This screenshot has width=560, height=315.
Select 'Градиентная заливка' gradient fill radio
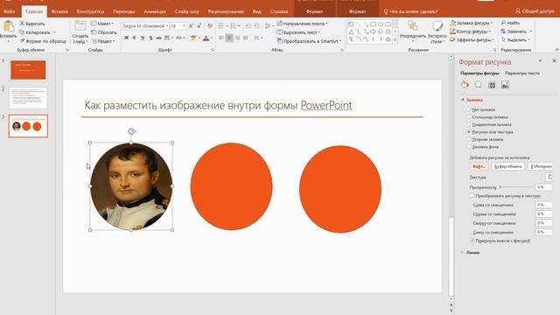(469, 124)
